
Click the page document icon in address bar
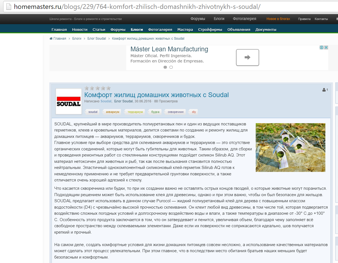(9, 6)
